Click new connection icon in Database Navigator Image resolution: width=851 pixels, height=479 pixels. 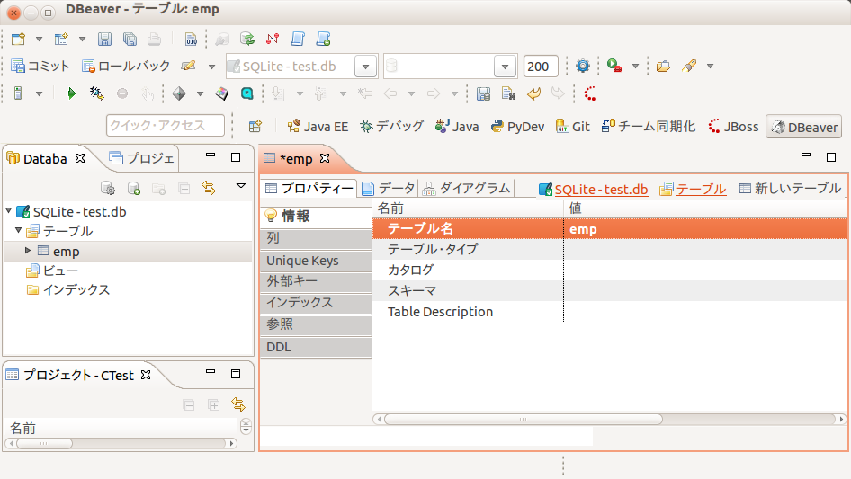point(133,188)
